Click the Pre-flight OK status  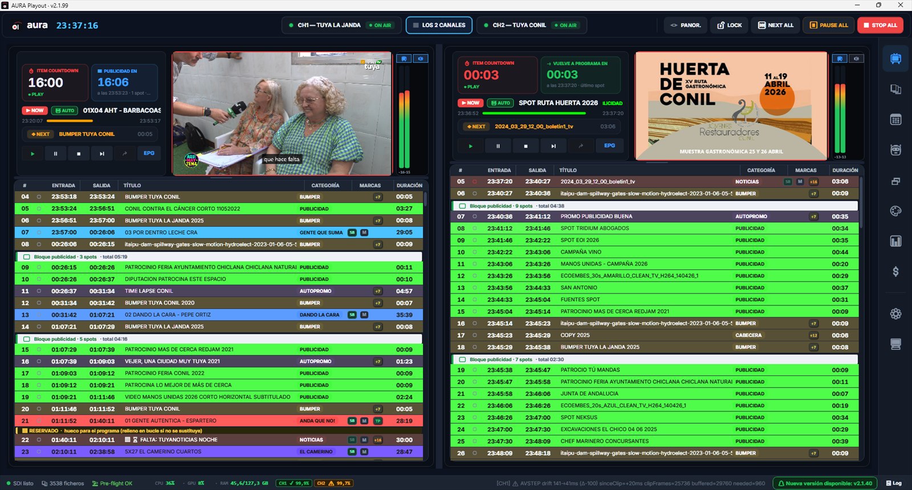coord(112,483)
